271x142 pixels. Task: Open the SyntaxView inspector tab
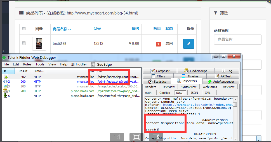pyautogui.click(x=188, y=87)
